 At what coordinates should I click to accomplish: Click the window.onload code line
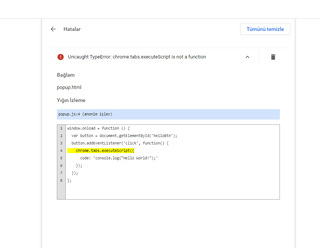[x=98, y=128]
